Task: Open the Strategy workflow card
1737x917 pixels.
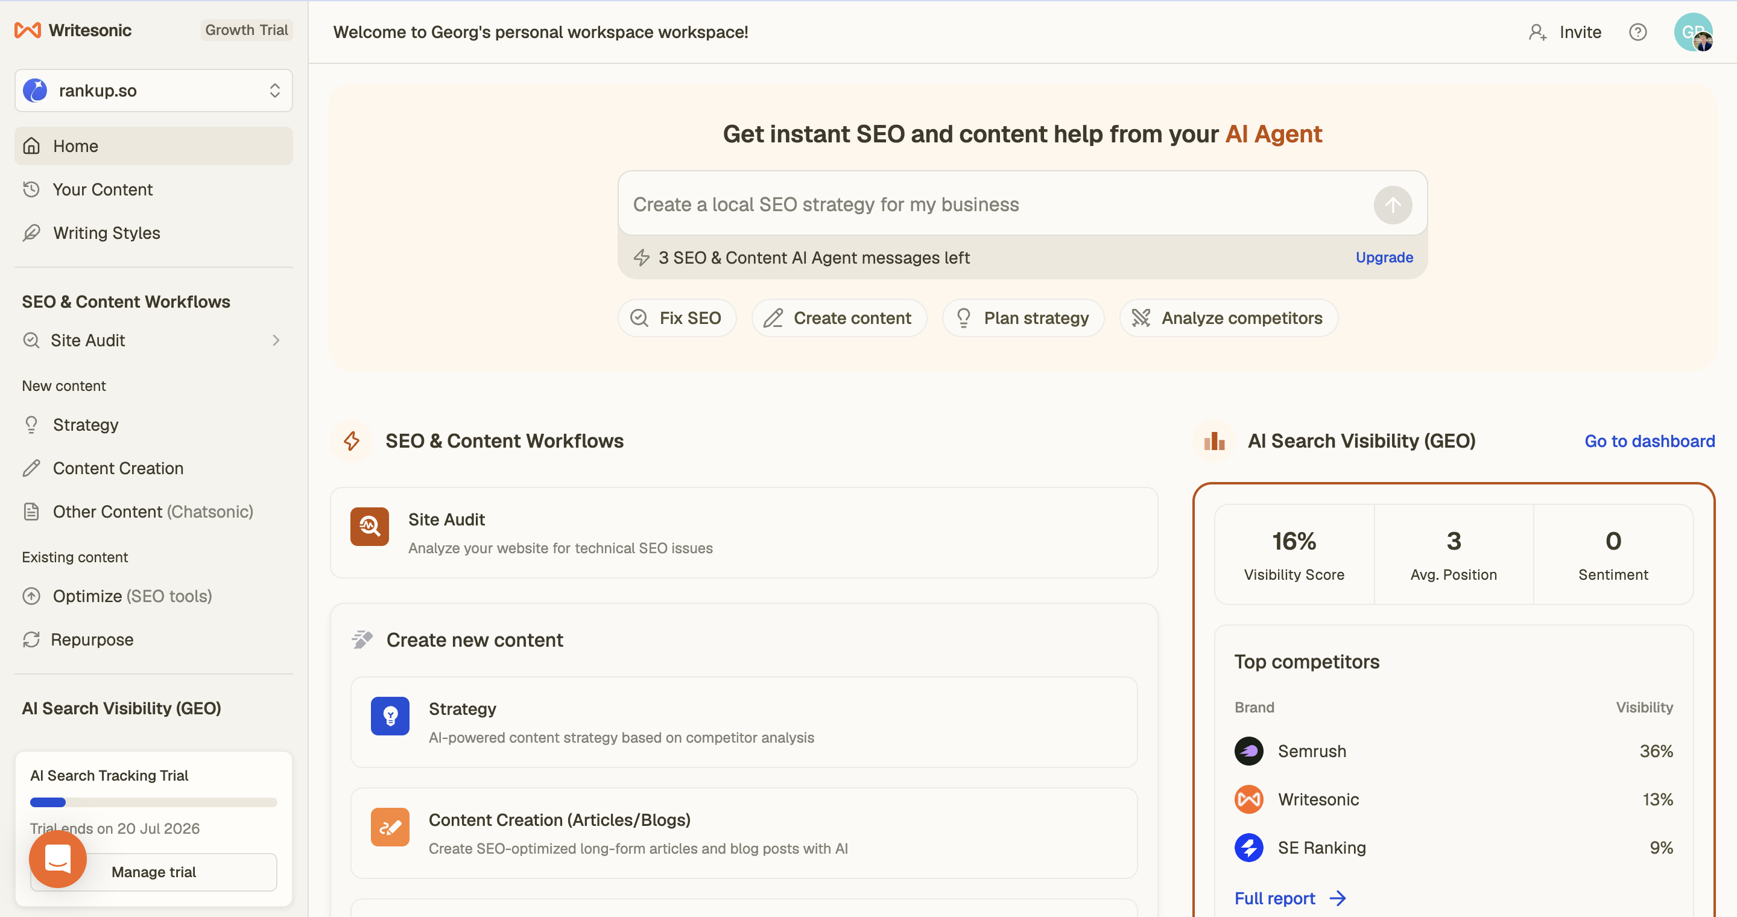Action: (744, 722)
